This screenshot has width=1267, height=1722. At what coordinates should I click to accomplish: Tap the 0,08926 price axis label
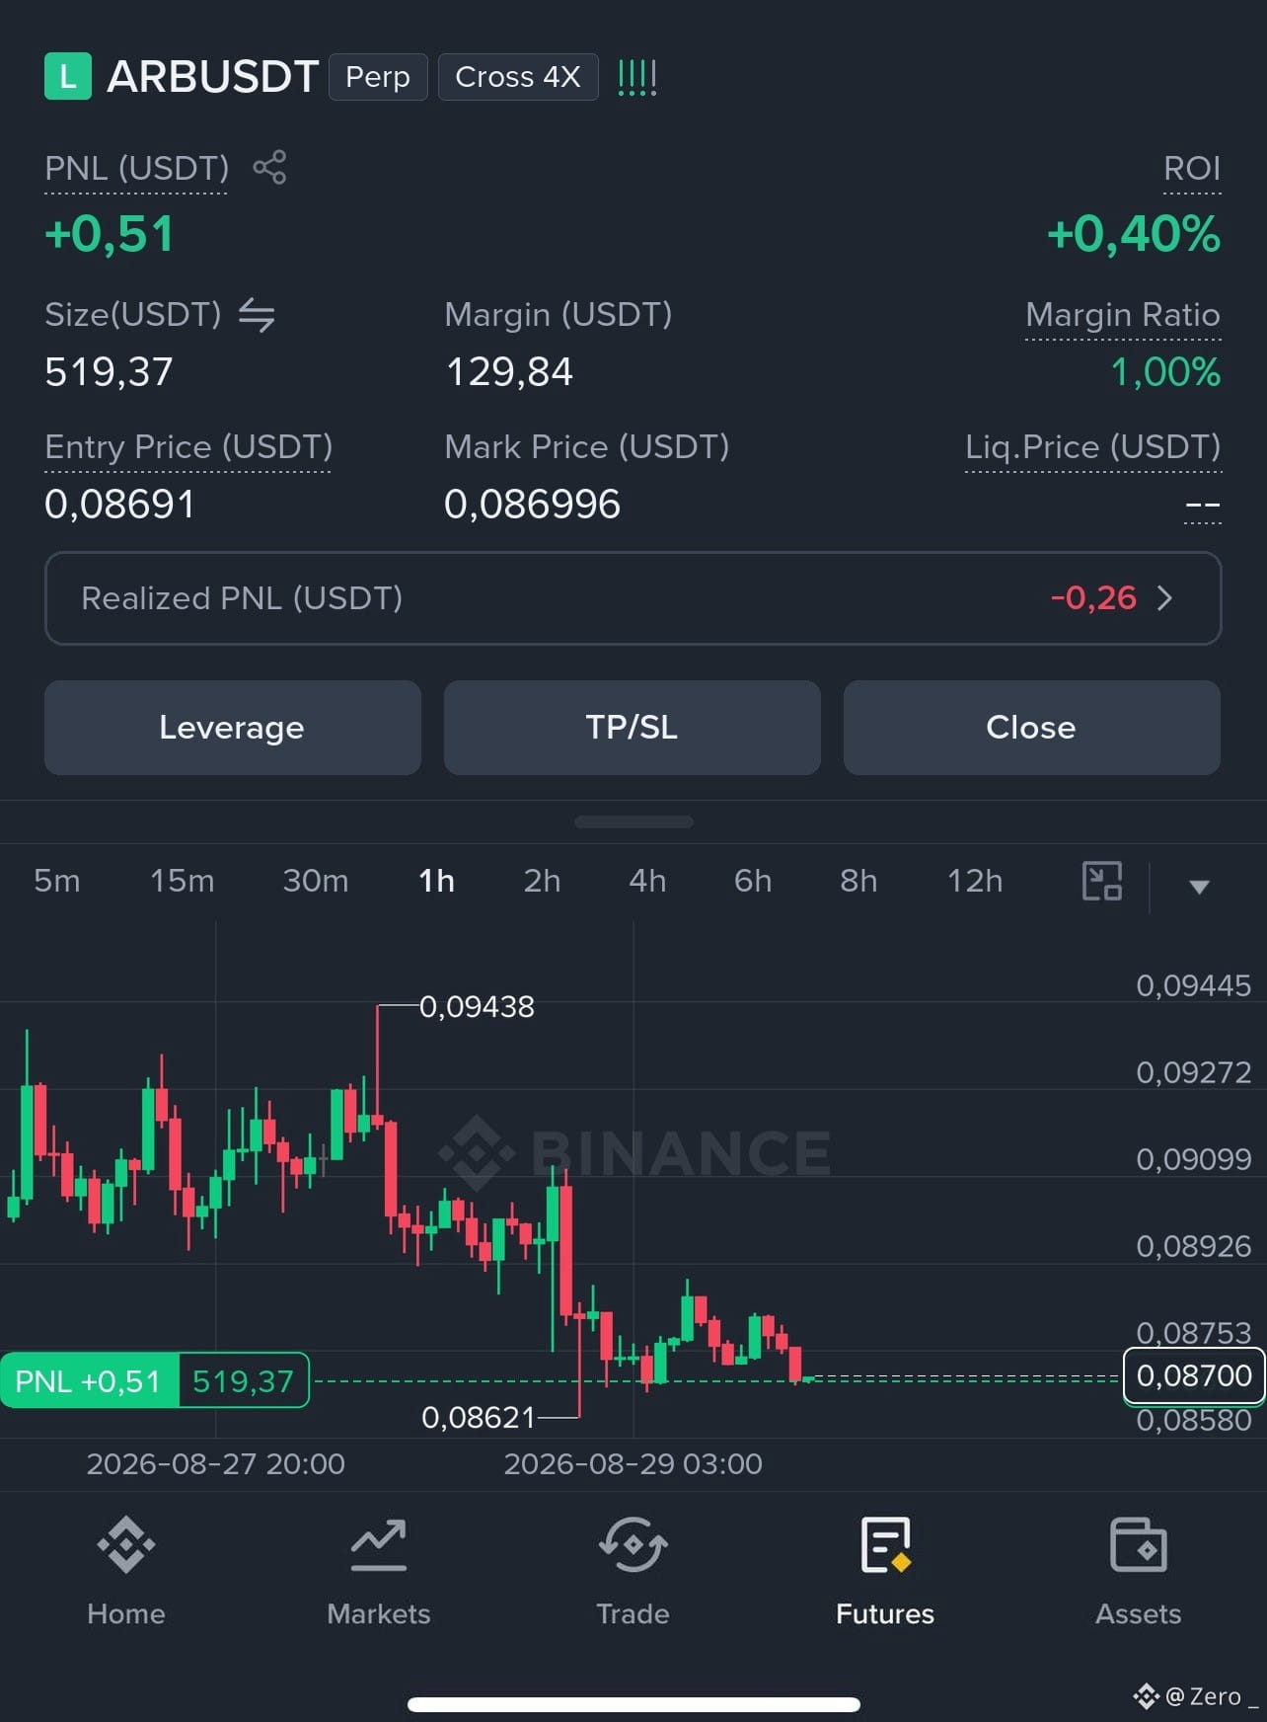click(x=1194, y=1246)
